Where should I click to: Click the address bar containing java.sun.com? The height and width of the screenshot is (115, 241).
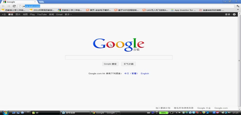tap(126, 6)
